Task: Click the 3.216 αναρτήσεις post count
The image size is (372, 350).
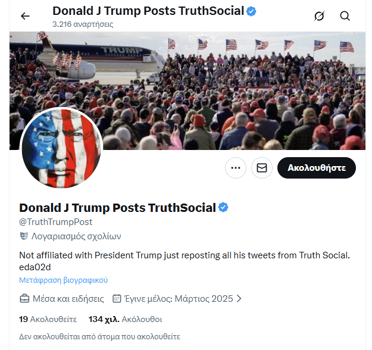Action: [x=83, y=24]
